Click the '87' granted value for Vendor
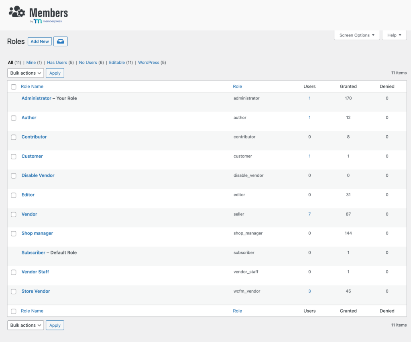Image resolution: width=411 pixels, height=342 pixels. [348, 214]
